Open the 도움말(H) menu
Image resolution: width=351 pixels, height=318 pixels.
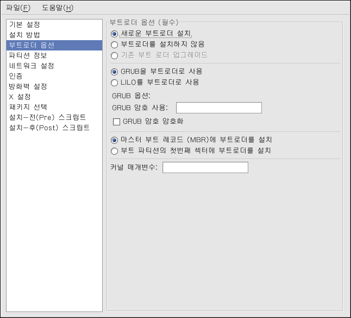[57, 8]
